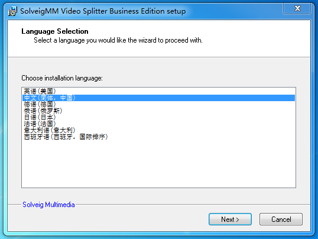318x239 pixels.
Task: Click the Language Selection heading
Action: (55, 31)
